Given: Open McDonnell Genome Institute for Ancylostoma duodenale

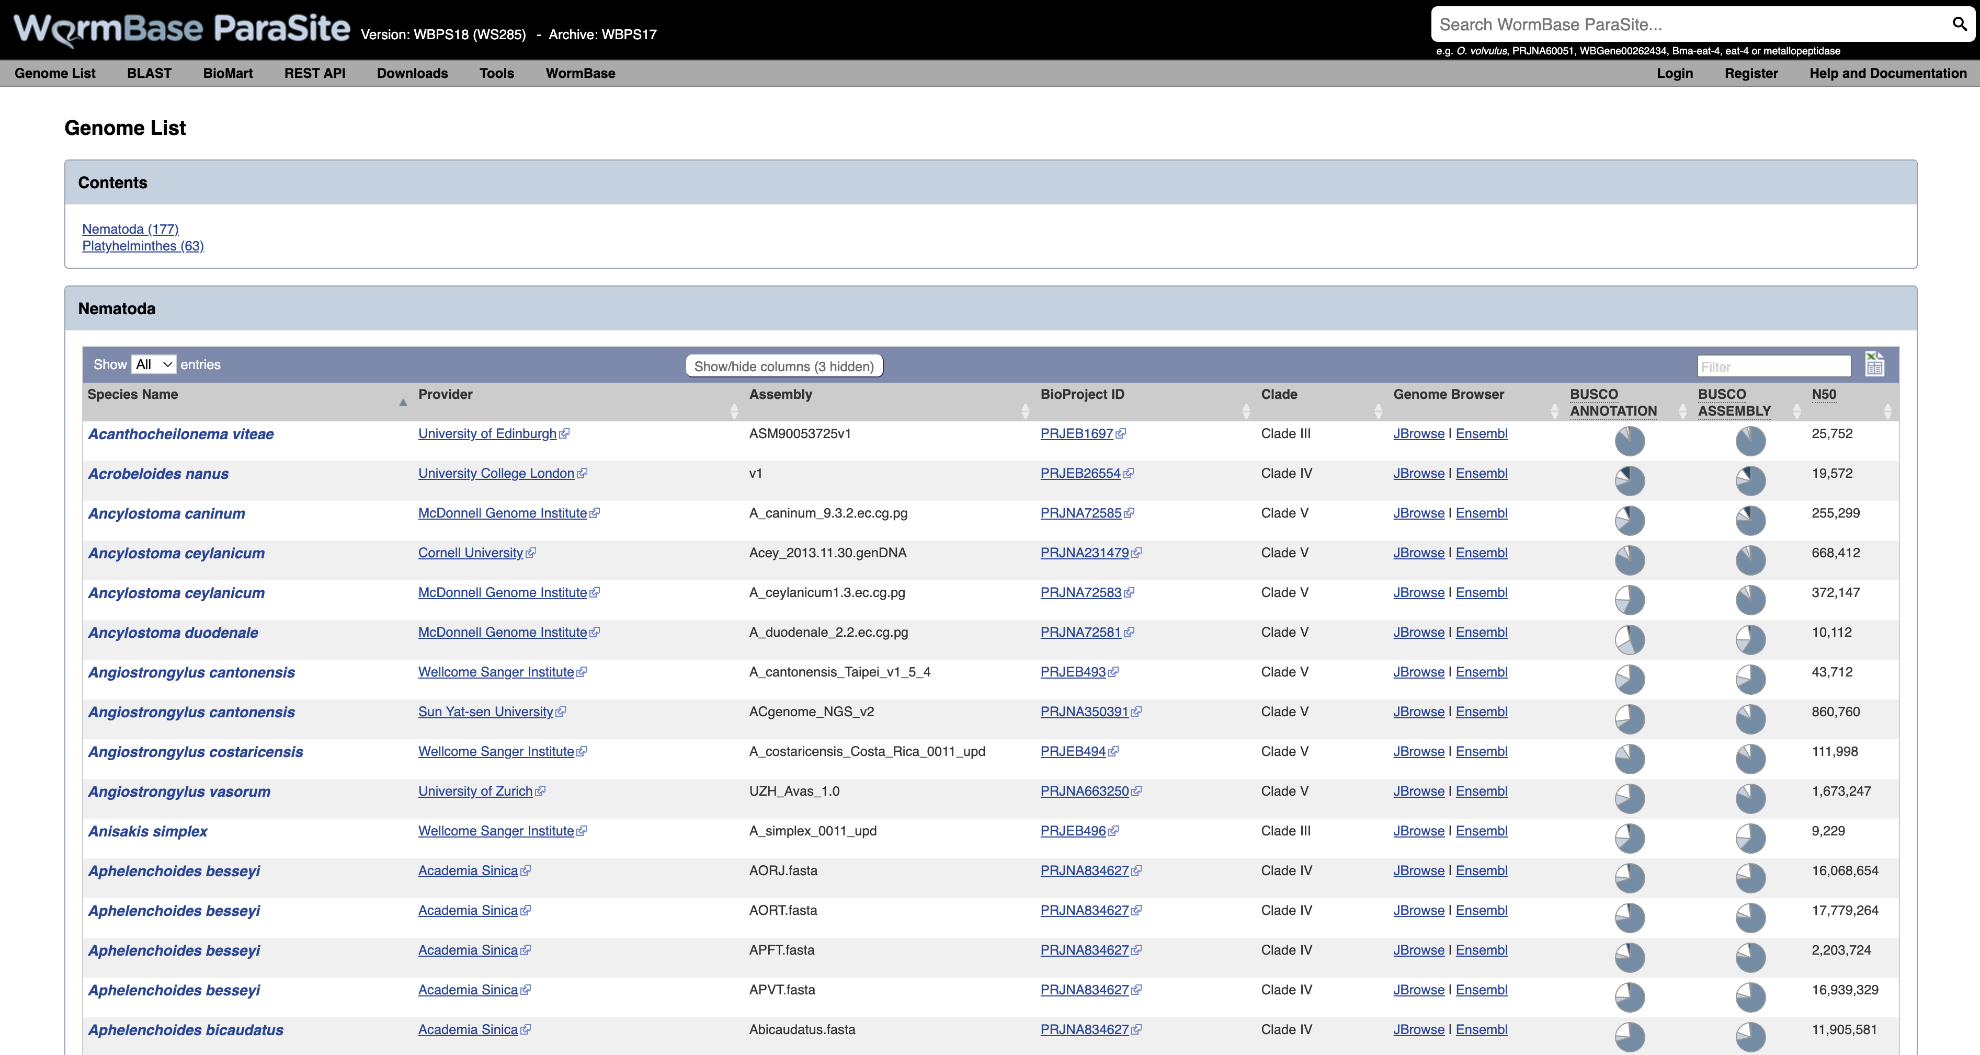Looking at the screenshot, I should pyautogui.click(x=503, y=633).
